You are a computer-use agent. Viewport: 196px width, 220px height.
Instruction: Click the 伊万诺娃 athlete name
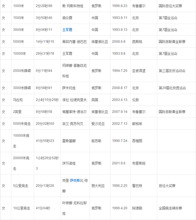(69, 163)
